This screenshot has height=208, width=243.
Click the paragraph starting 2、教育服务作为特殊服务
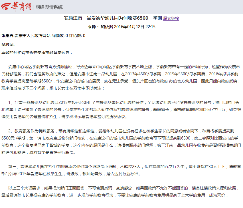[121, 142]
